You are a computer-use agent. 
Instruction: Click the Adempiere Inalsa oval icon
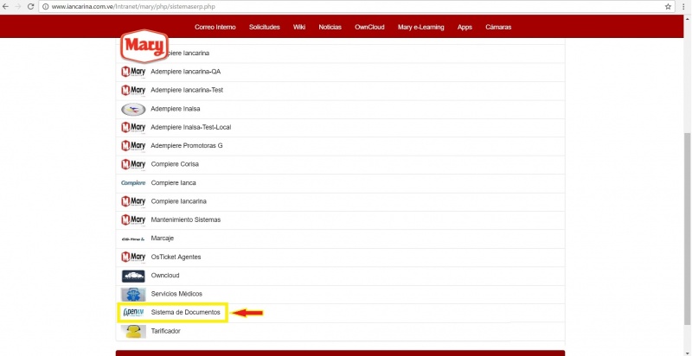[x=133, y=109]
